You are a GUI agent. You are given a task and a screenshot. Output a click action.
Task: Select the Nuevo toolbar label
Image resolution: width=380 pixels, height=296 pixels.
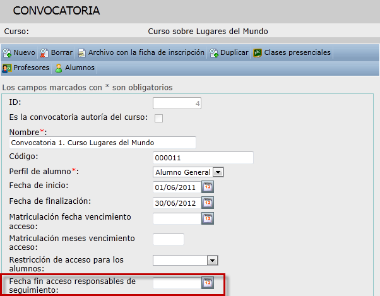pyautogui.click(x=24, y=52)
